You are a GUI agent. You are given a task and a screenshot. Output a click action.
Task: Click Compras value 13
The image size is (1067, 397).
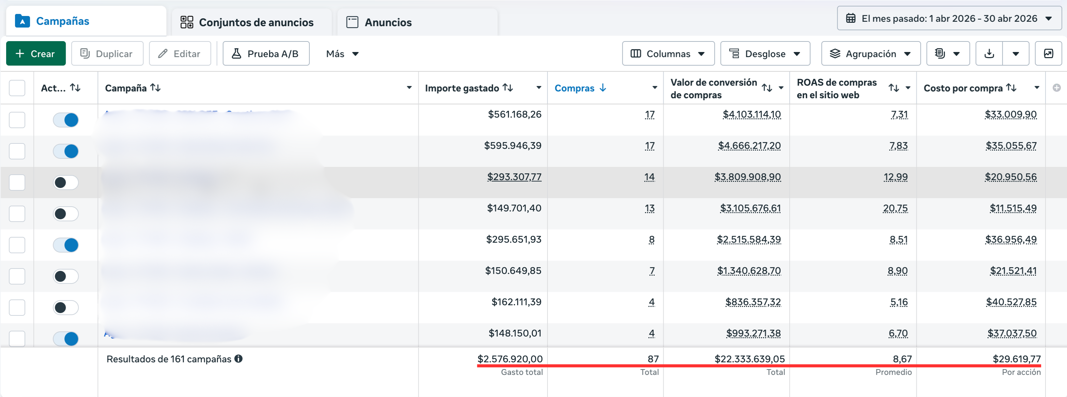click(x=649, y=208)
